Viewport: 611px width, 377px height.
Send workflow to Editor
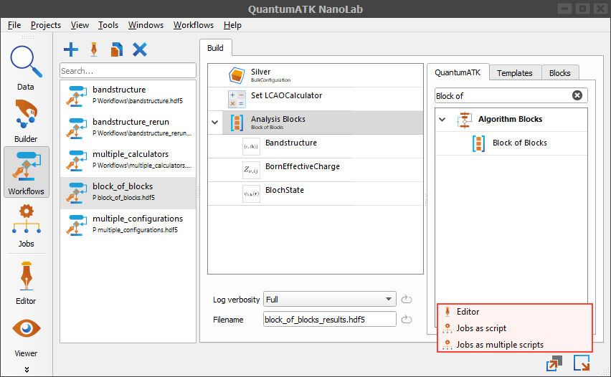pos(515,312)
